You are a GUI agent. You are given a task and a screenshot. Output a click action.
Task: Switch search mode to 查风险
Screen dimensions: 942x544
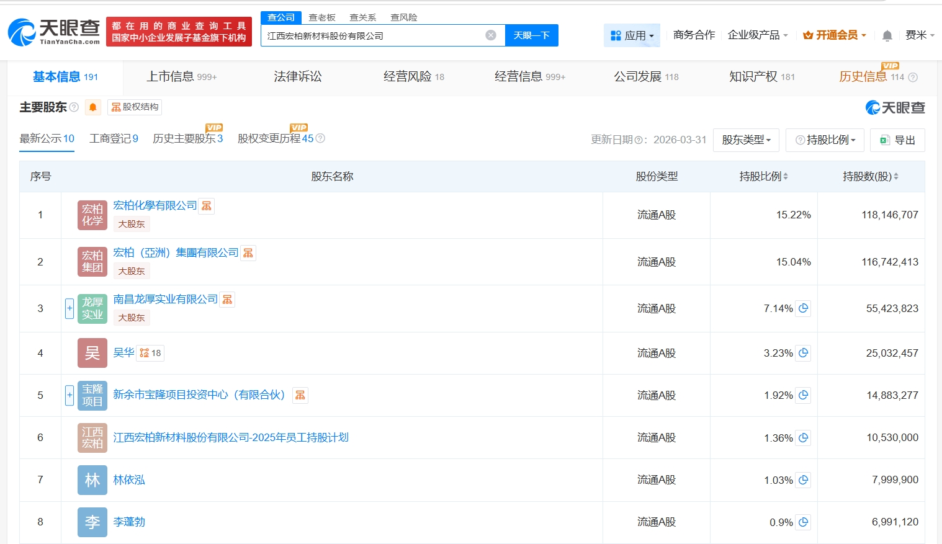404,17
